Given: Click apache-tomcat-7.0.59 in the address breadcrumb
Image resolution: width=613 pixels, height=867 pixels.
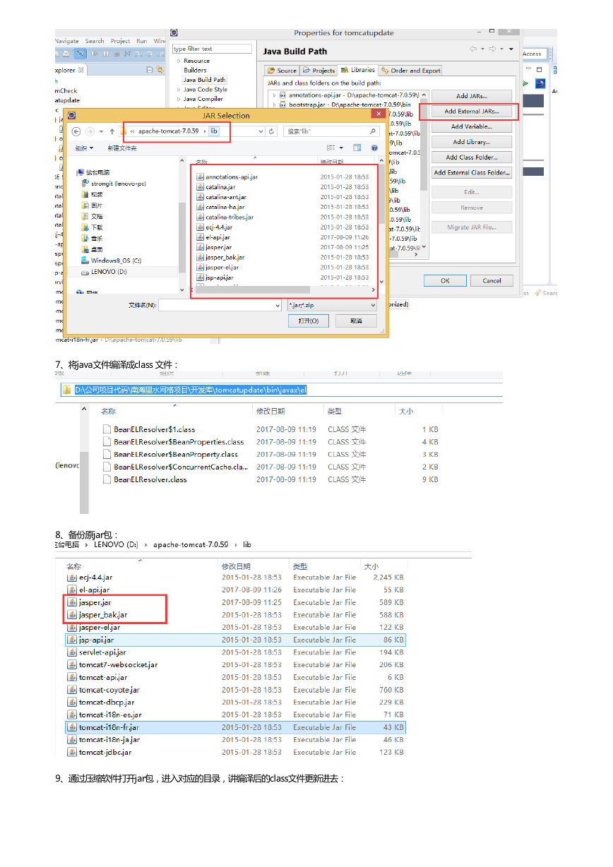Looking at the screenshot, I should tap(168, 131).
